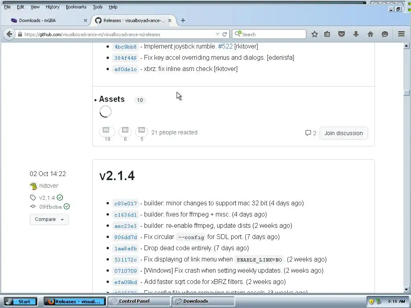
Task: Open commit link af0de1c
Action: tap(125, 69)
